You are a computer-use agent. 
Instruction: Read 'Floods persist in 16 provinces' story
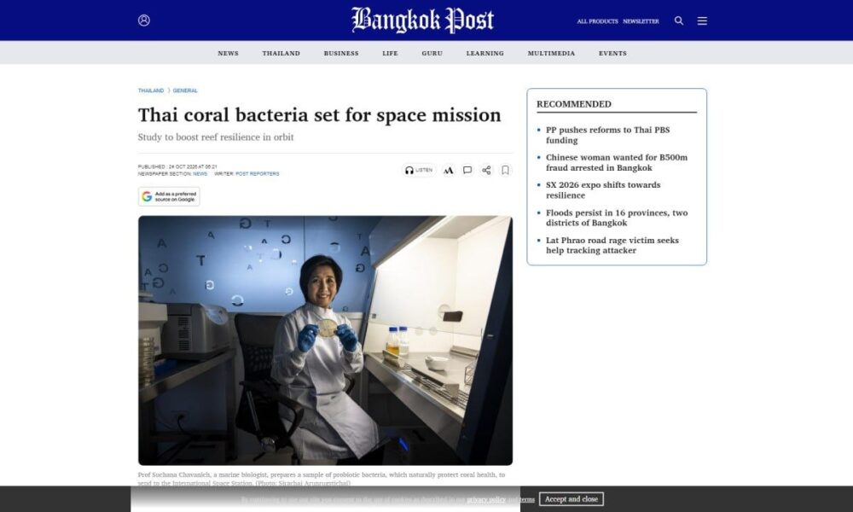pyautogui.click(x=617, y=218)
